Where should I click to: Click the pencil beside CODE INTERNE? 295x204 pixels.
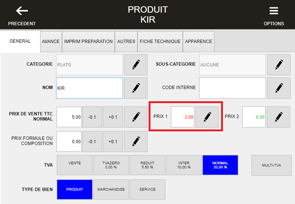(279, 88)
